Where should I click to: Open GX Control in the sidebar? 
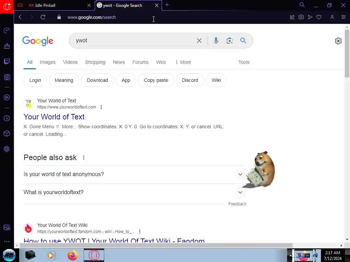(7, 30)
